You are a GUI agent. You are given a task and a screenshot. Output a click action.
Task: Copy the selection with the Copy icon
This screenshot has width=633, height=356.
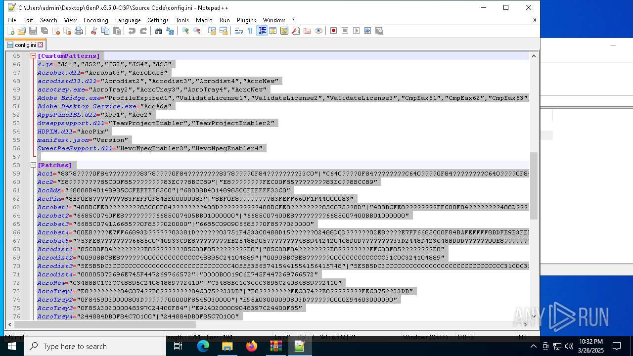click(105, 31)
